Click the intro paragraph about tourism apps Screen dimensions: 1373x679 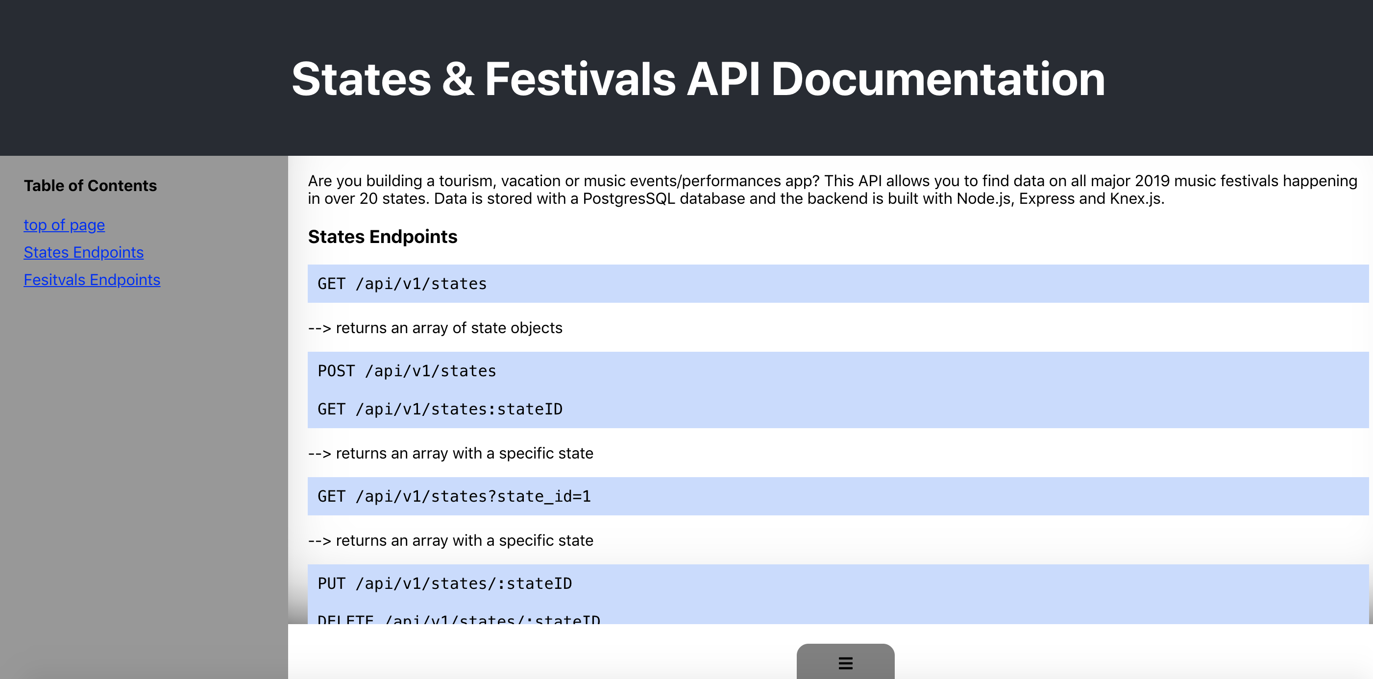(x=833, y=190)
